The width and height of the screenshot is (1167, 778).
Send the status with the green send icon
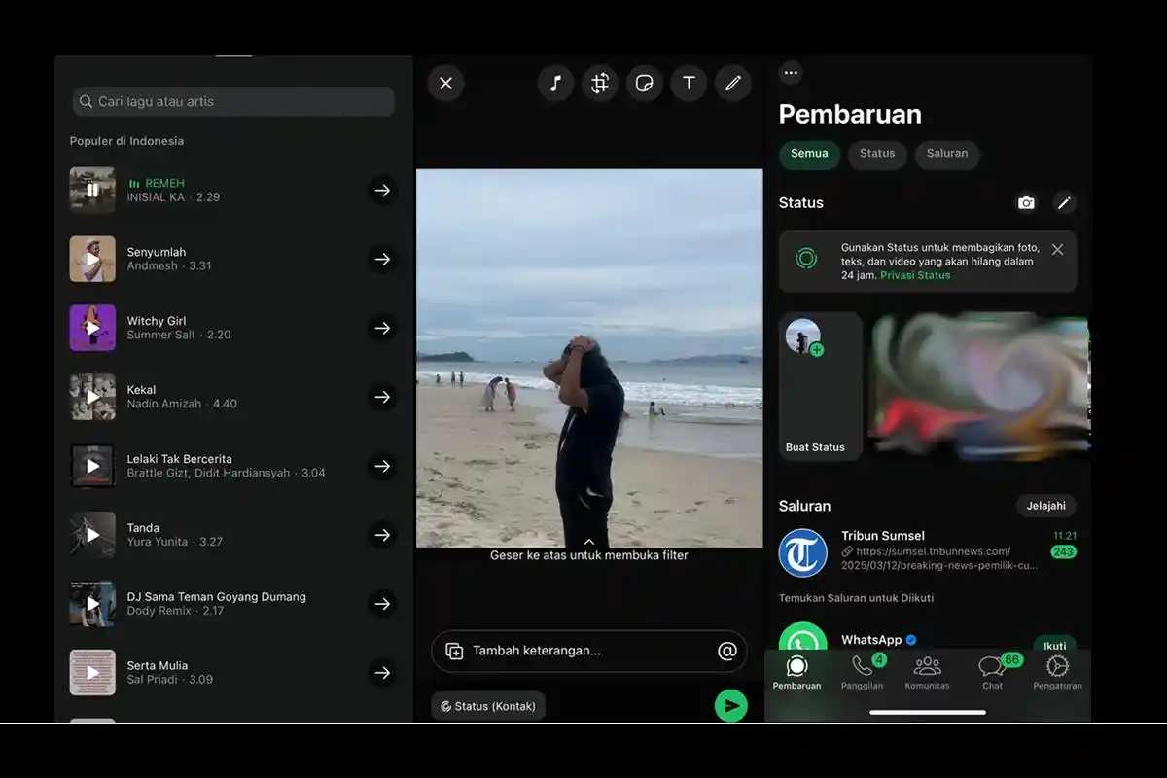pyautogui.click(x=731, y=705)
